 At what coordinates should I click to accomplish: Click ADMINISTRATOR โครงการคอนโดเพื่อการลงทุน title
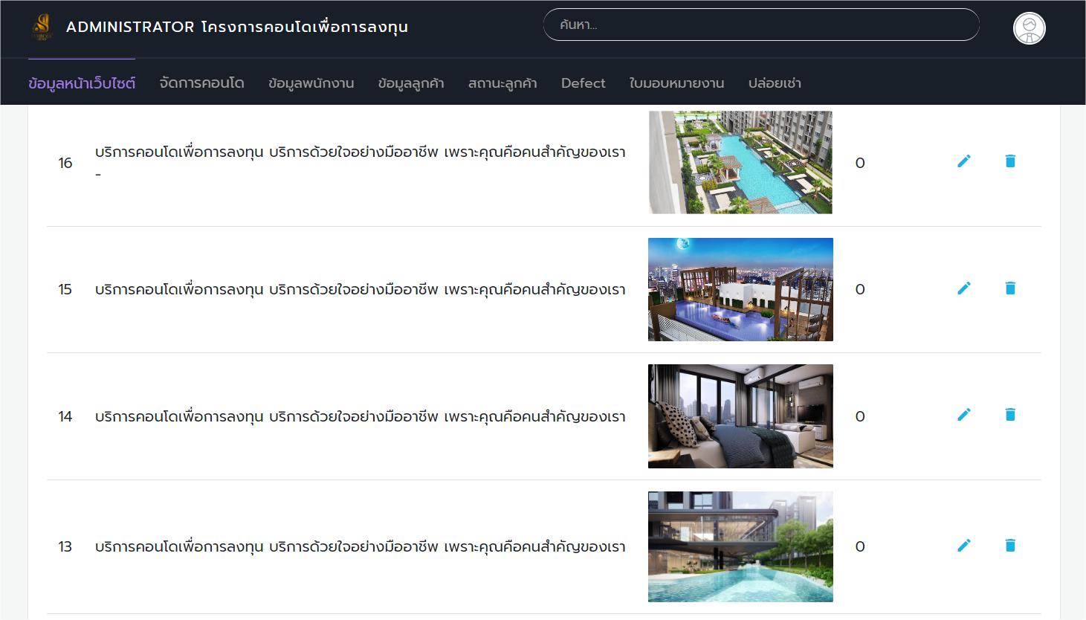coord(236,28)
